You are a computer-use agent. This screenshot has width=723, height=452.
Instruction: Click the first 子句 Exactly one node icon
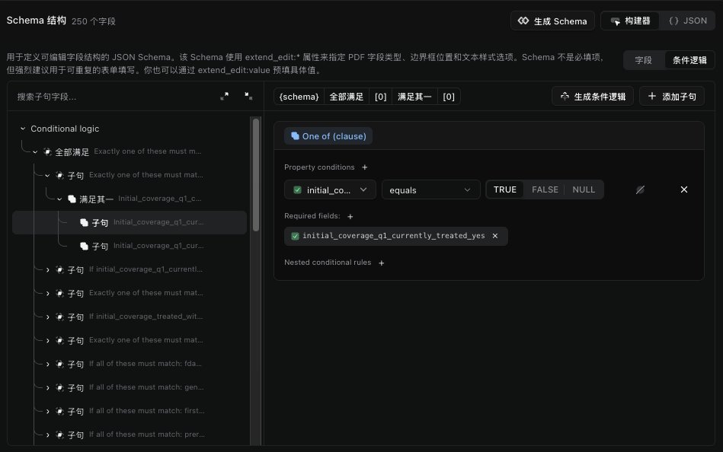pos(59,176)
